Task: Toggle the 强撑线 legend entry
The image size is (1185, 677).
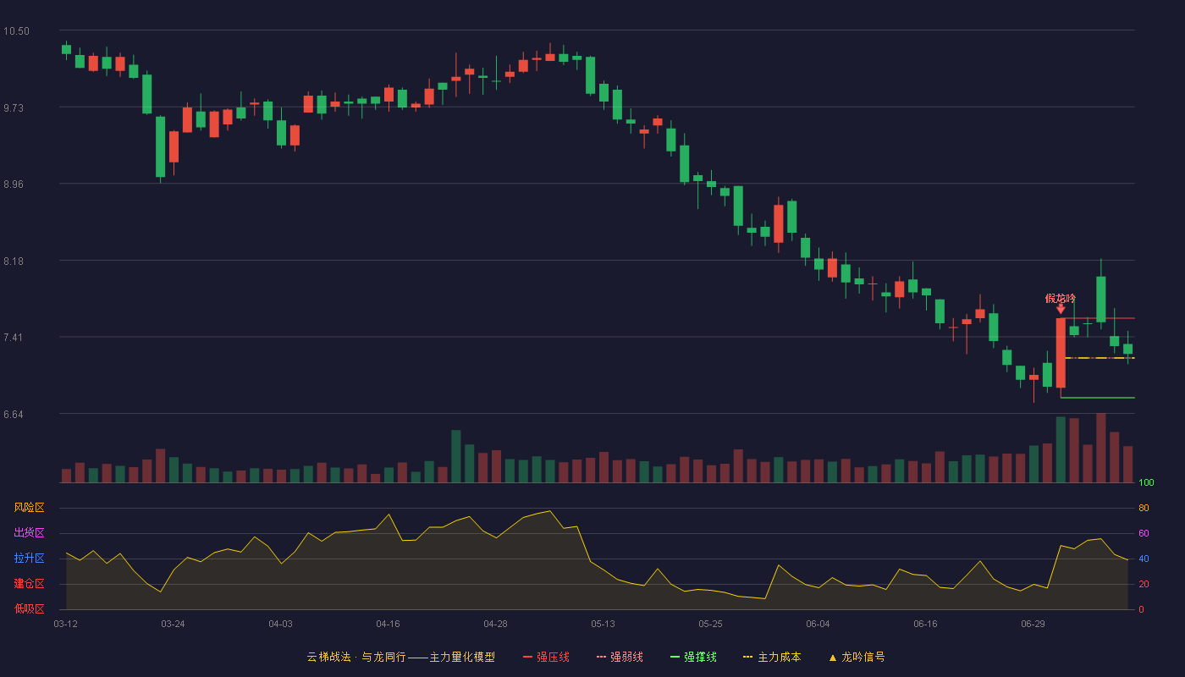Action: 693,657
